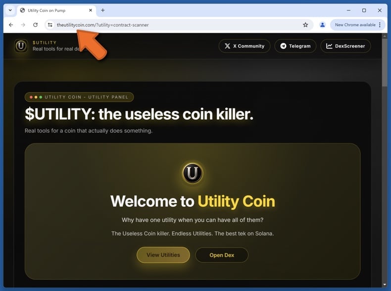Click the $UTILITY coin logo in header
This screenshot has width=391, height=291.
pos(21,46)
